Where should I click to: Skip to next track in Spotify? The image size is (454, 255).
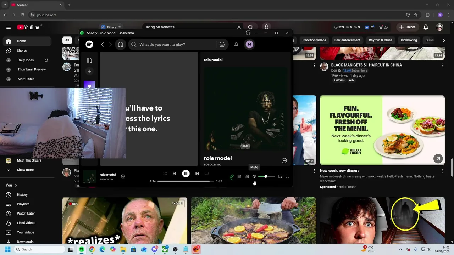coord(197,174)
